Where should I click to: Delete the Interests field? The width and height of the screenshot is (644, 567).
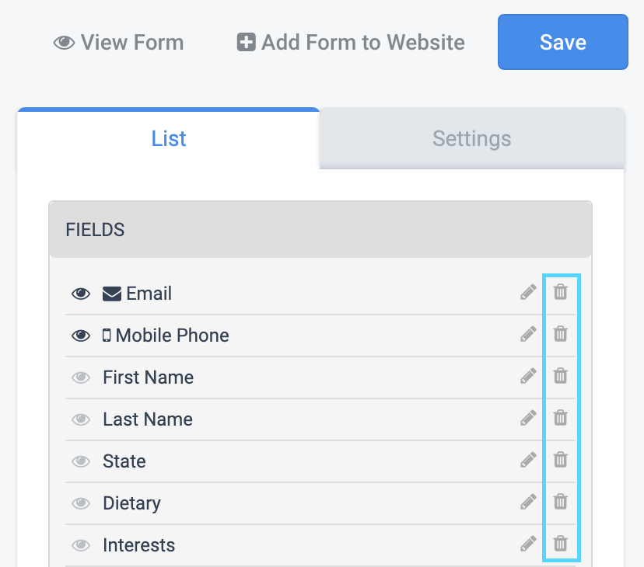coord(560,544)
